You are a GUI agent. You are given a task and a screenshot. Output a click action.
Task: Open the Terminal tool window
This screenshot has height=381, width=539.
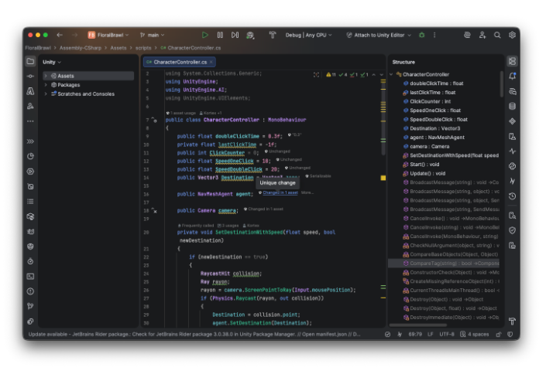[30, 277]
